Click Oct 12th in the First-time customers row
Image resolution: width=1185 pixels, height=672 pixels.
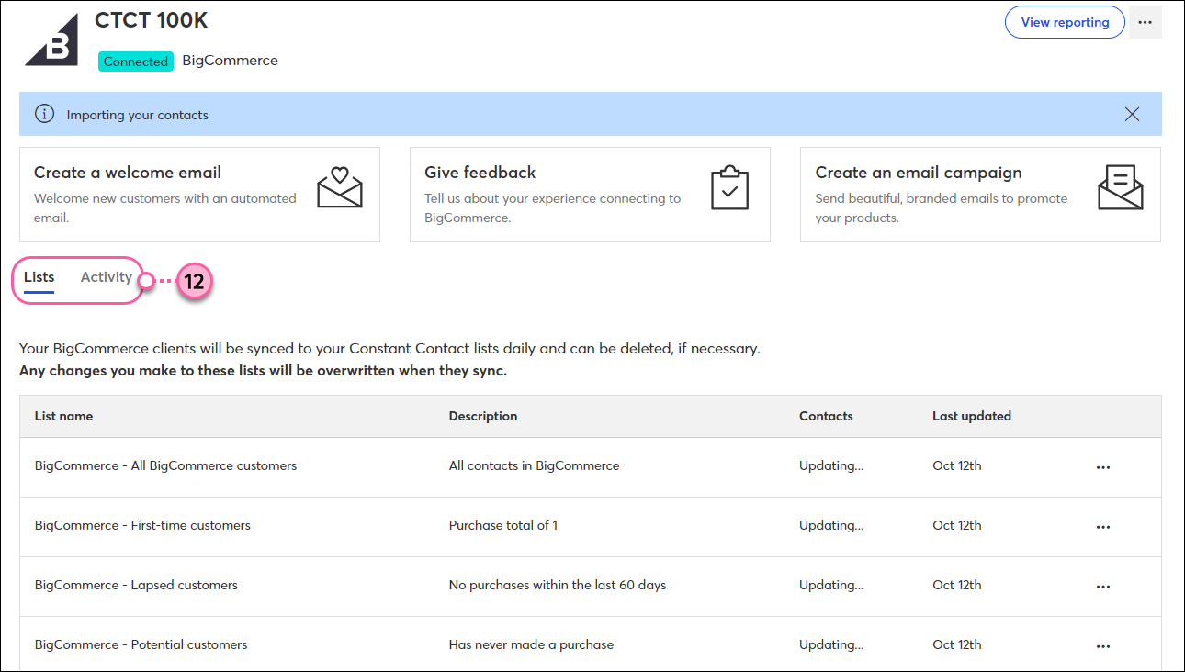point(957,525)
